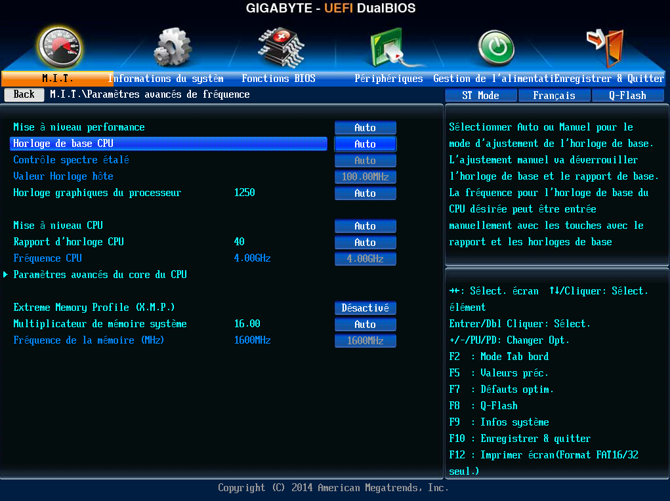Click the F5 Valeurs préc. help line
This screenshot has width=670, height=501.
(x=499, y=373)
